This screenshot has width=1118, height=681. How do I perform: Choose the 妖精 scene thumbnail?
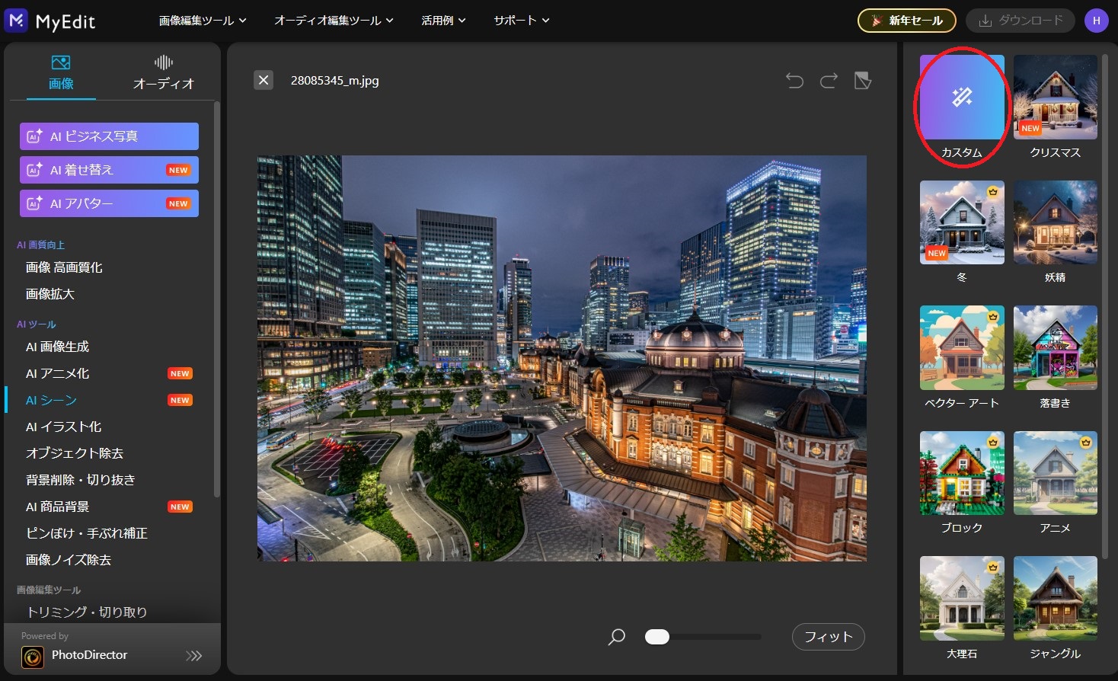[1056, 222]
